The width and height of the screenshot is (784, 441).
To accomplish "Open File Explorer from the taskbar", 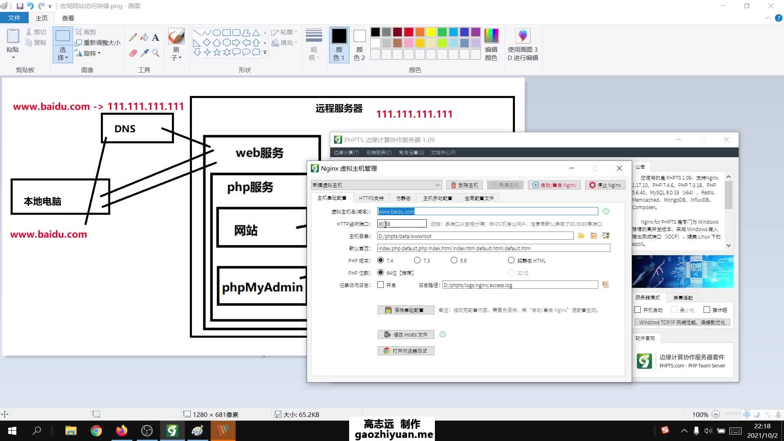I will pos(71,431).
